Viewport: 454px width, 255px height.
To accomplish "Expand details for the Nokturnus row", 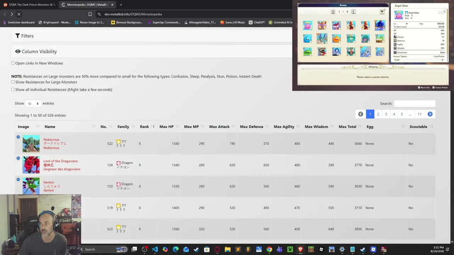I will tap(18, 137).
